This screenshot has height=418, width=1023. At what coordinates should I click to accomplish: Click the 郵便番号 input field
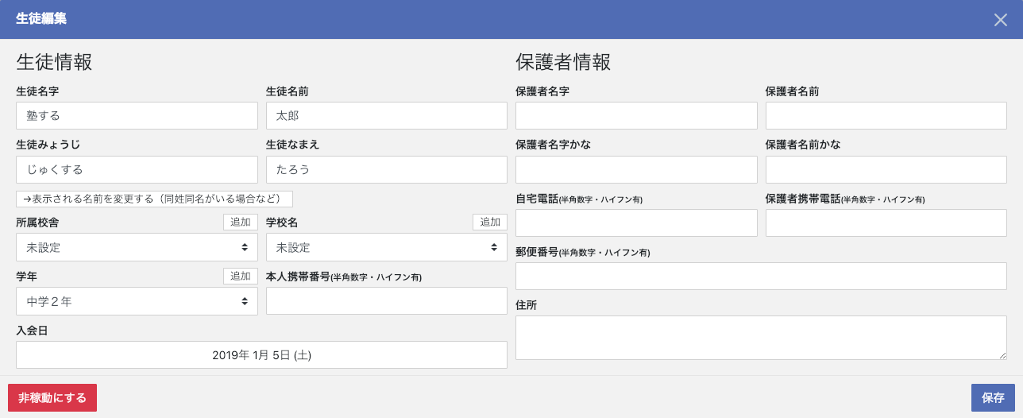[x=761, y=277]
